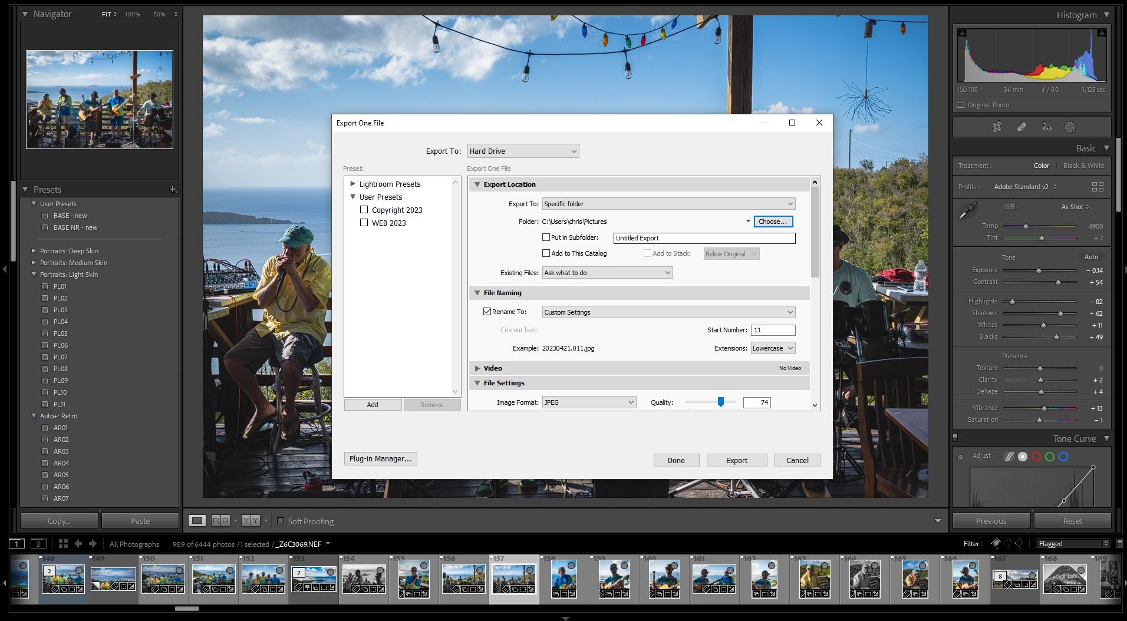The height and width of the screenshot is (621, 1127).
Task: Select the White Balance eyedropper
Action: [x=968, y=210]
